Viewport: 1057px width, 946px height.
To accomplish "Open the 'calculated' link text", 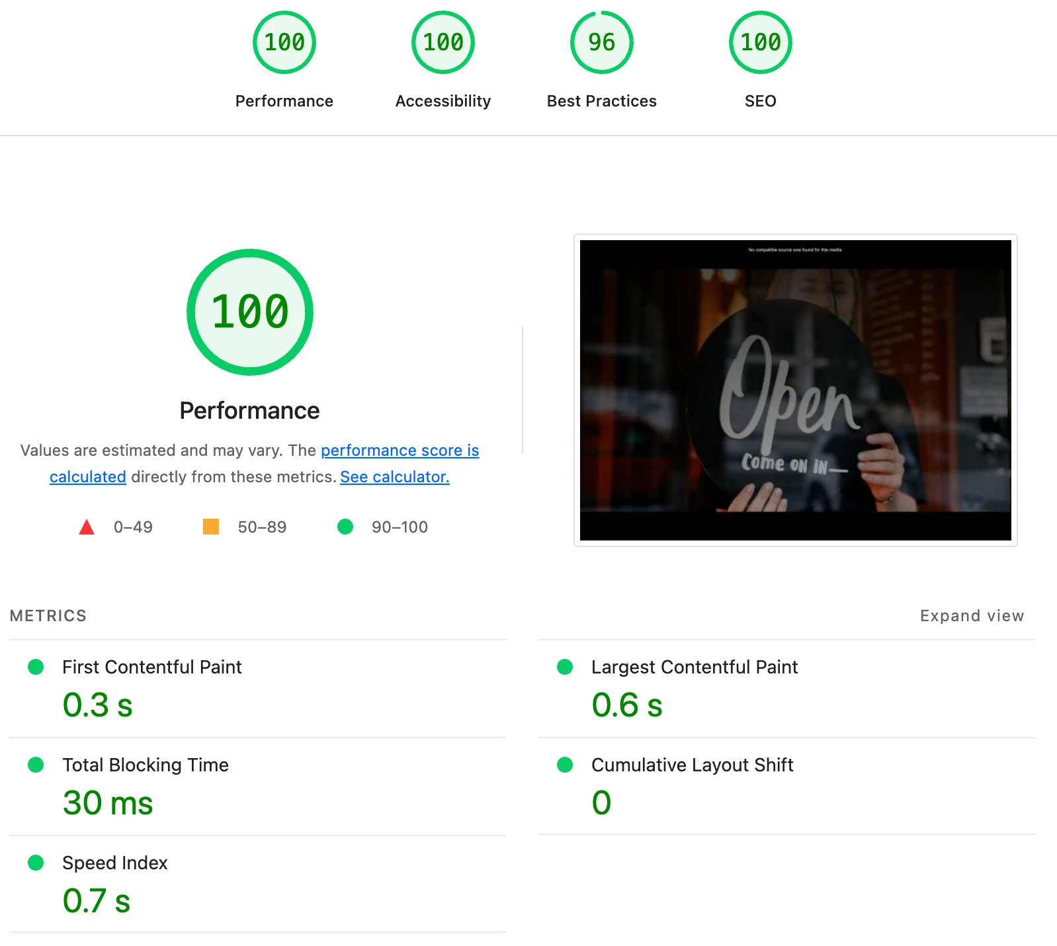I will coord(88,477).
